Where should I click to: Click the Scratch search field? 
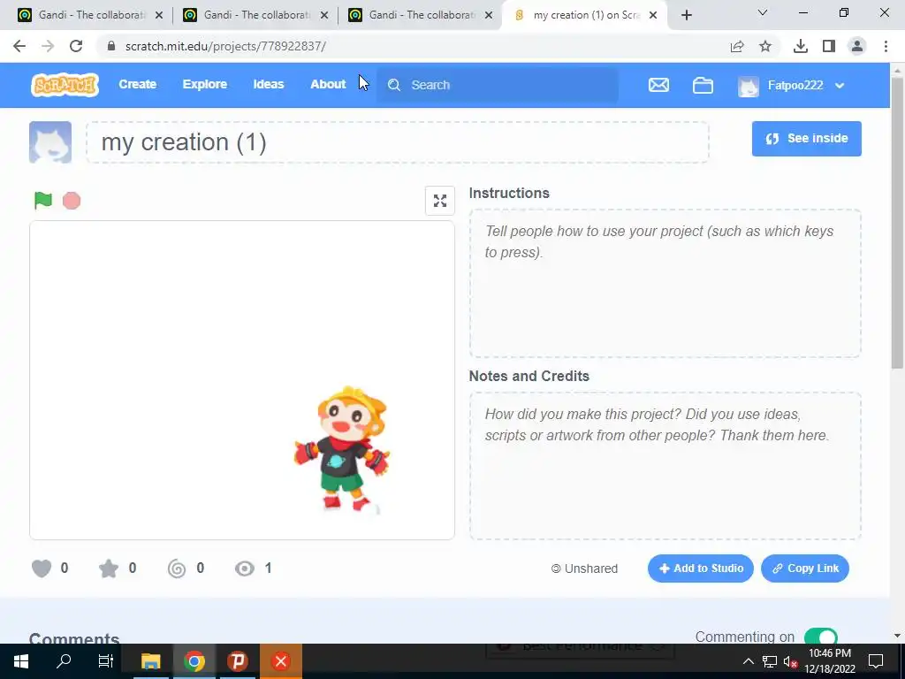pyautogui.click(x=498, y=86)
